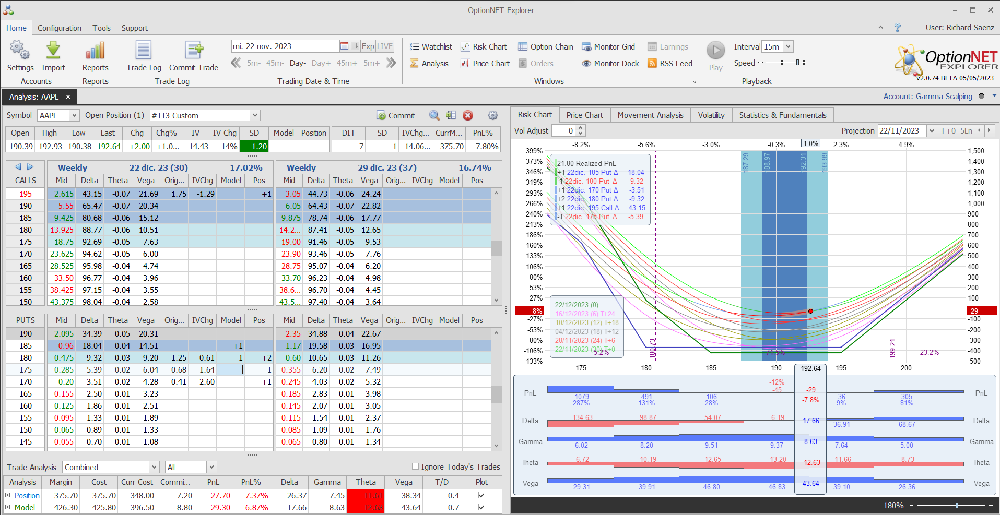Image resolution: width=1000 pixels, height=515 pixels.
Task: Click the trading date input field
Action: tap(285, 46)
